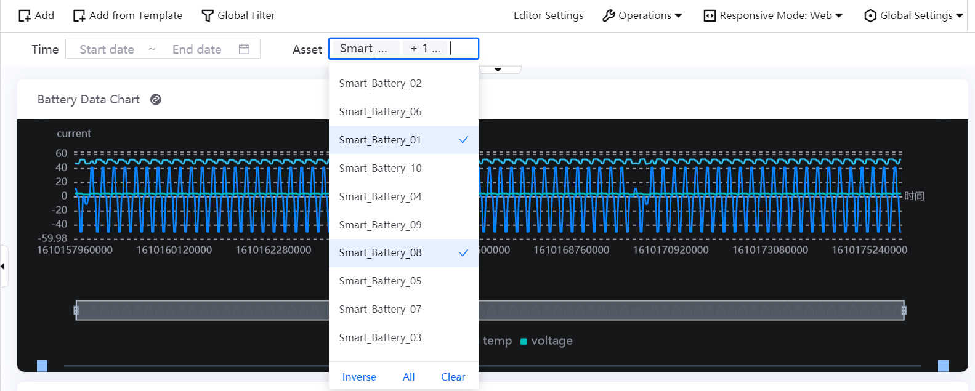
Task: Click the Inverse selection link
Action: [x=359, y=377]
